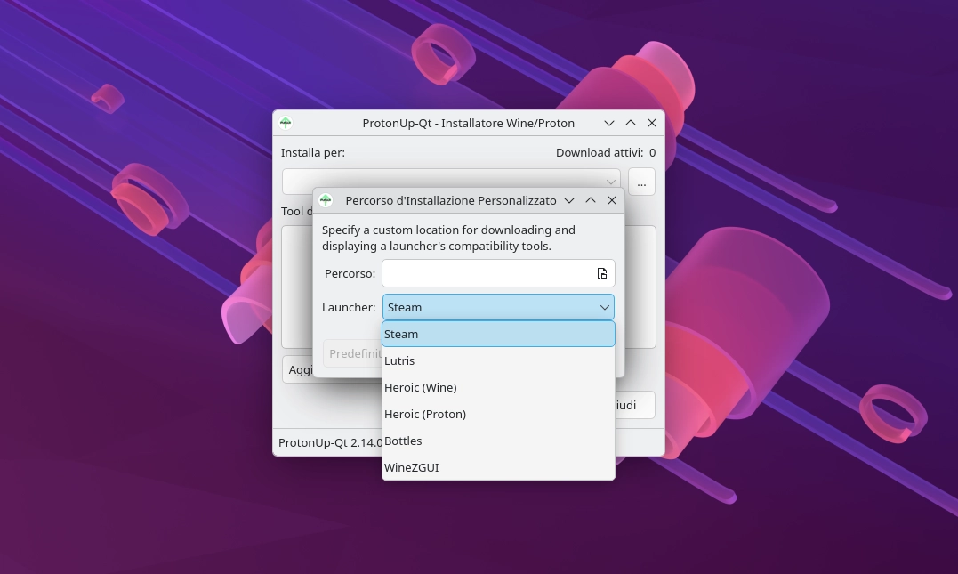Click the app icon on the Percorso dialog titlebar
The image size is (958, 574).
tap(326, 200)
